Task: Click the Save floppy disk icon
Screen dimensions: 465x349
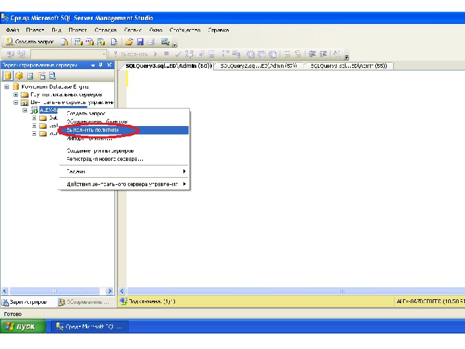Action: click(x=140, y=42)
